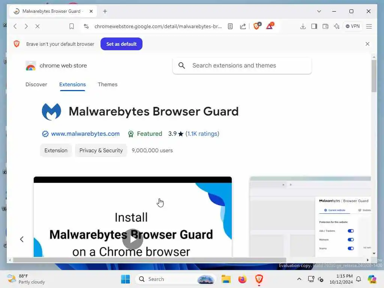Play the Malwarebytes install video

132,239
